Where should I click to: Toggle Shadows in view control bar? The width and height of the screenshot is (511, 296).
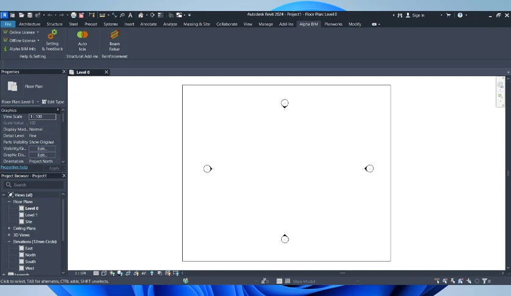point(120,273)
